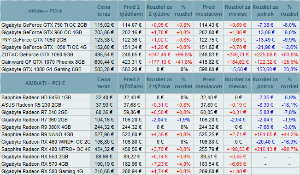This screenshot has height=175, width=300.
Task: Select the +90,7% percentage cell
Action: point(289,149)
